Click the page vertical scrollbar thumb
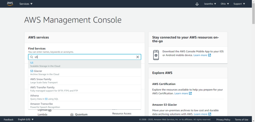This screenshot has width=255, height=122. tap(253, 14)
